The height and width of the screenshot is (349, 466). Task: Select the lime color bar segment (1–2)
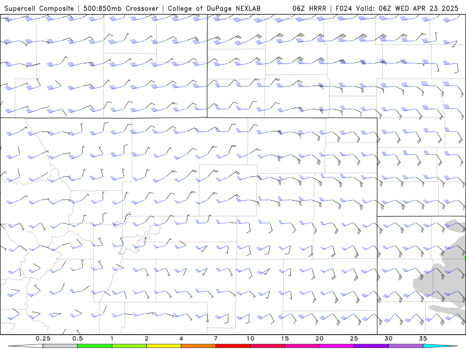[129, 346]
